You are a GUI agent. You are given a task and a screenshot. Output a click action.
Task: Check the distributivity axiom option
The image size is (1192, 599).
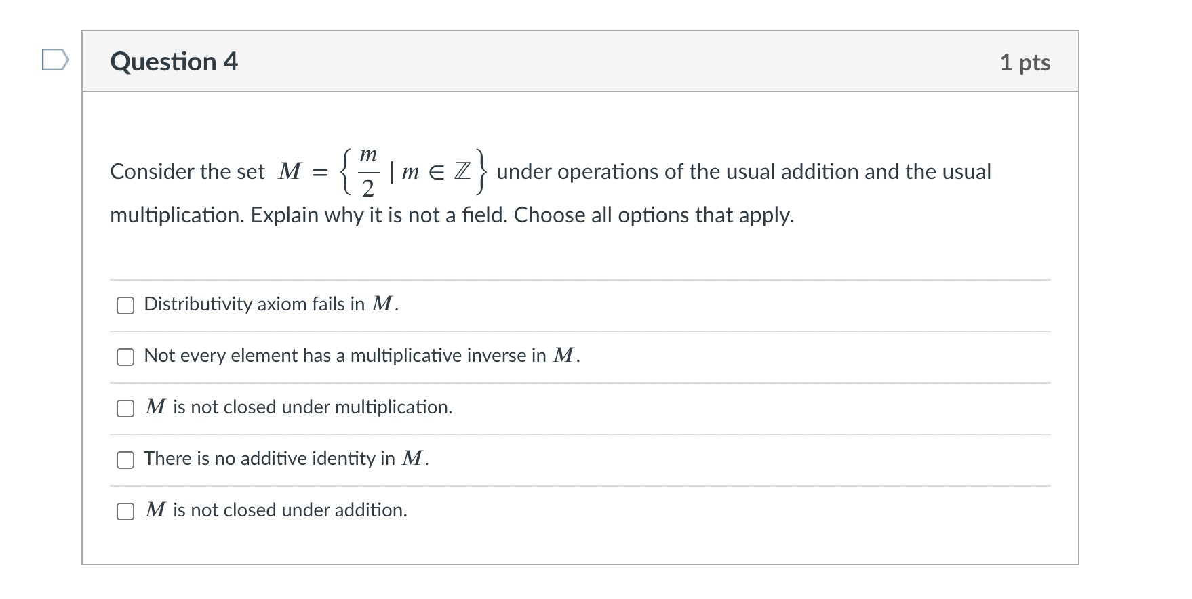click(x=125, y=306)
